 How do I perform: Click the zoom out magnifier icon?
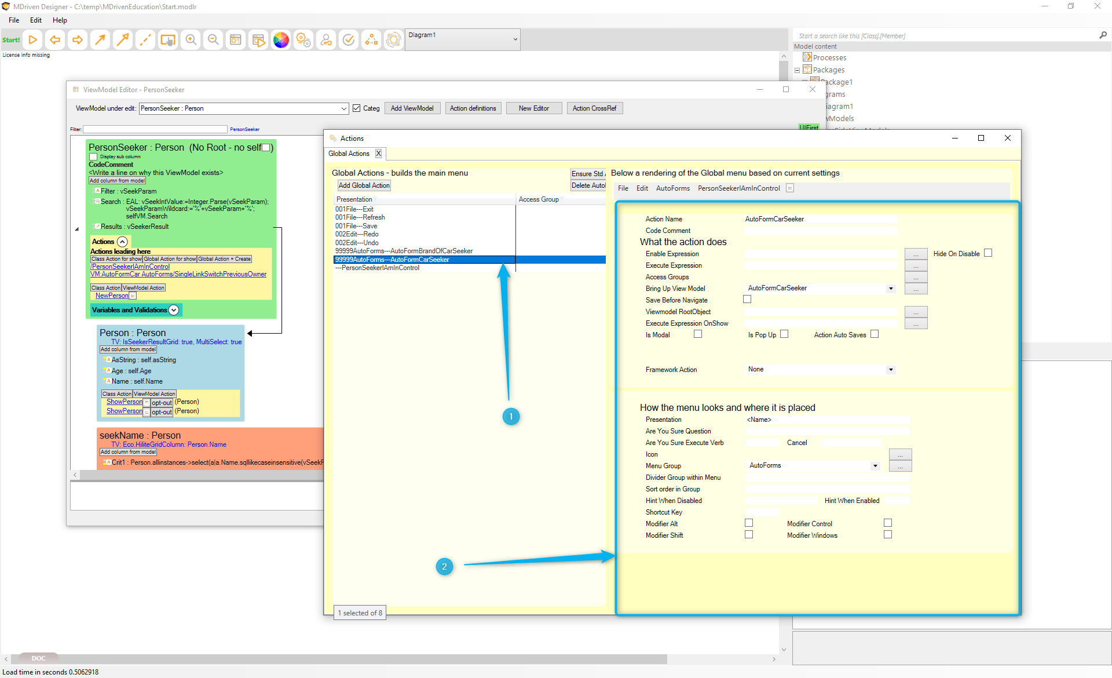point(213,40)
